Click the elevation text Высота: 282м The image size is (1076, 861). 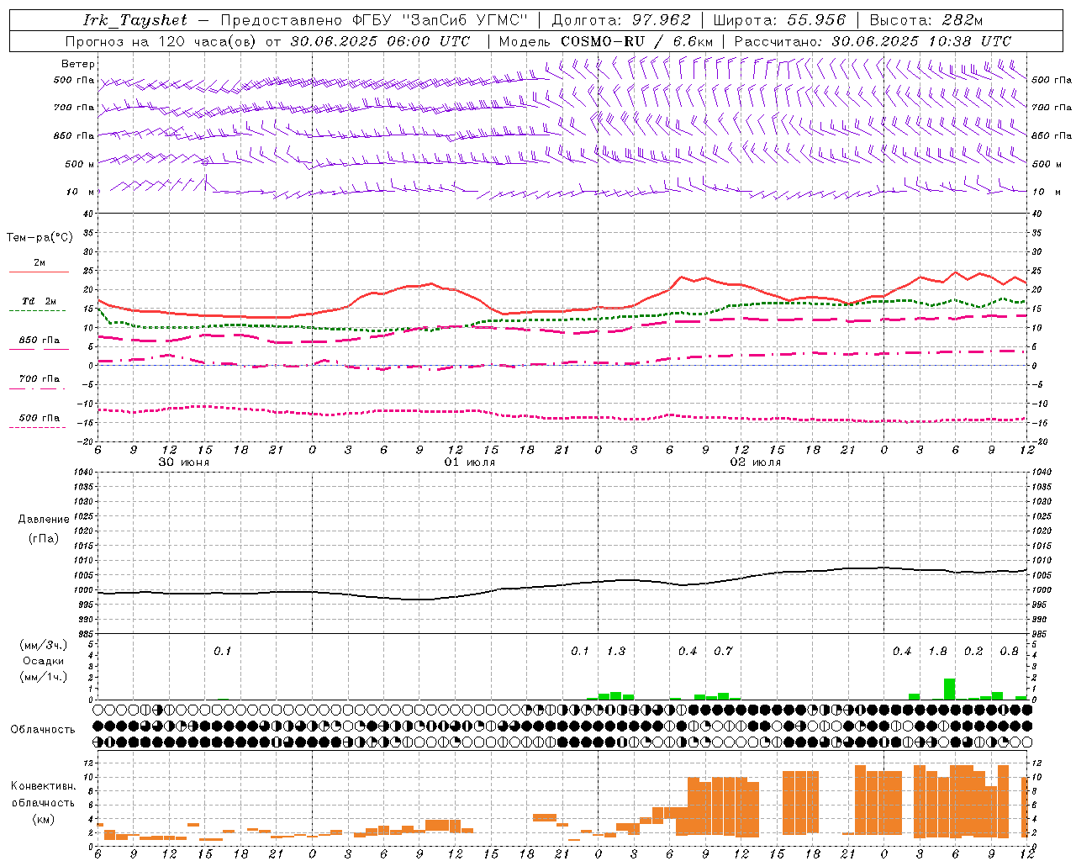926,20
